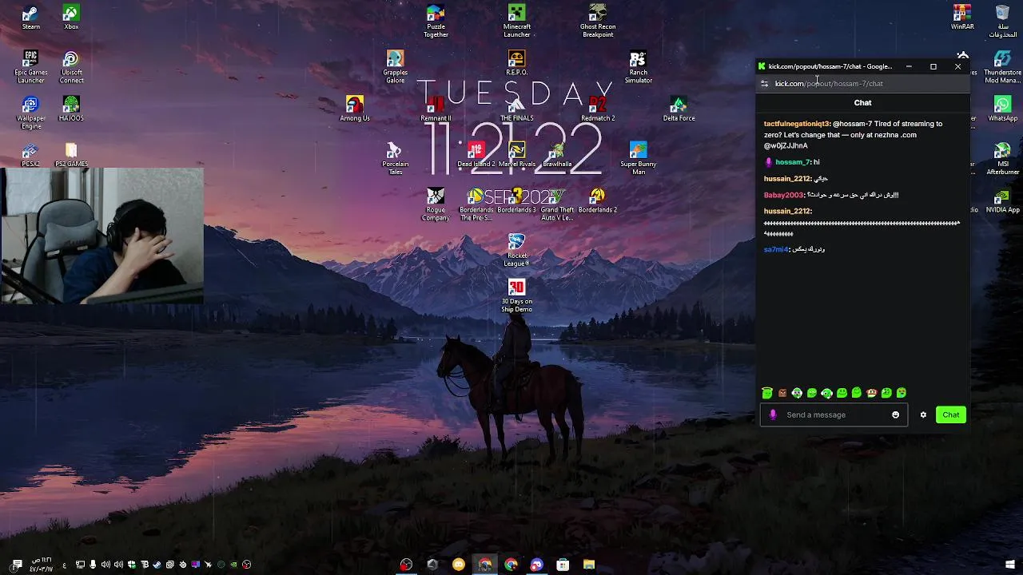Select the PCSX2 desktop icon

[x=30, y=155]
